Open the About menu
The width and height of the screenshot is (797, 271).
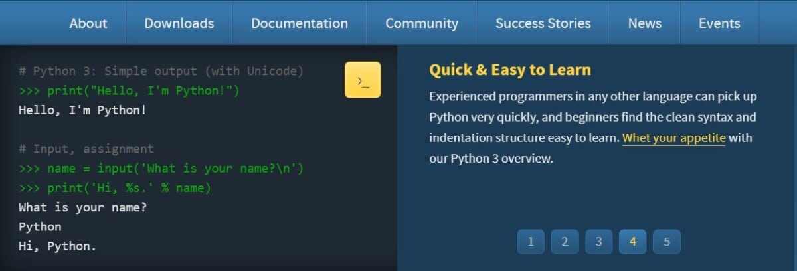88,23
